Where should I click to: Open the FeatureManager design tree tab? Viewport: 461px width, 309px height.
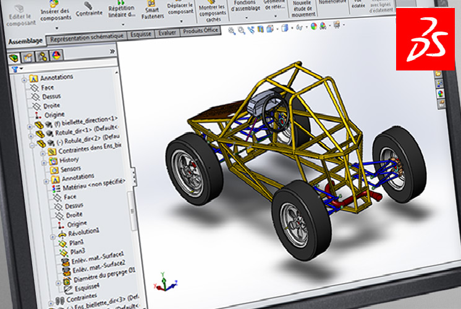point(14,58)
